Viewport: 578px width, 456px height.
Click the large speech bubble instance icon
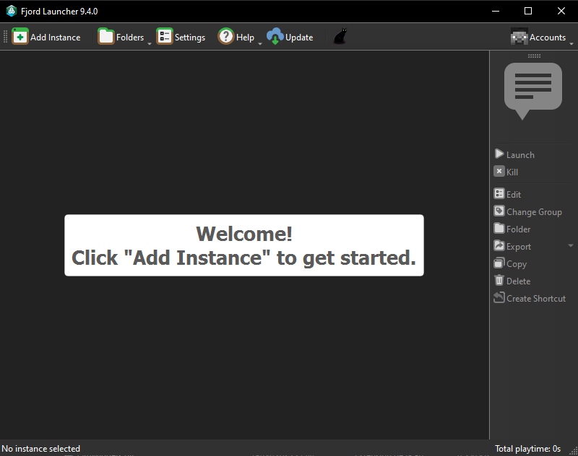pos(533,92)
